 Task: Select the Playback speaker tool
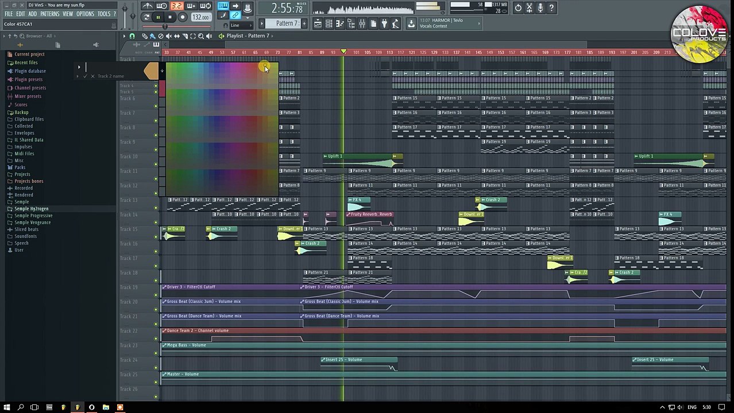pyautogui.click(x=209, y=36)
